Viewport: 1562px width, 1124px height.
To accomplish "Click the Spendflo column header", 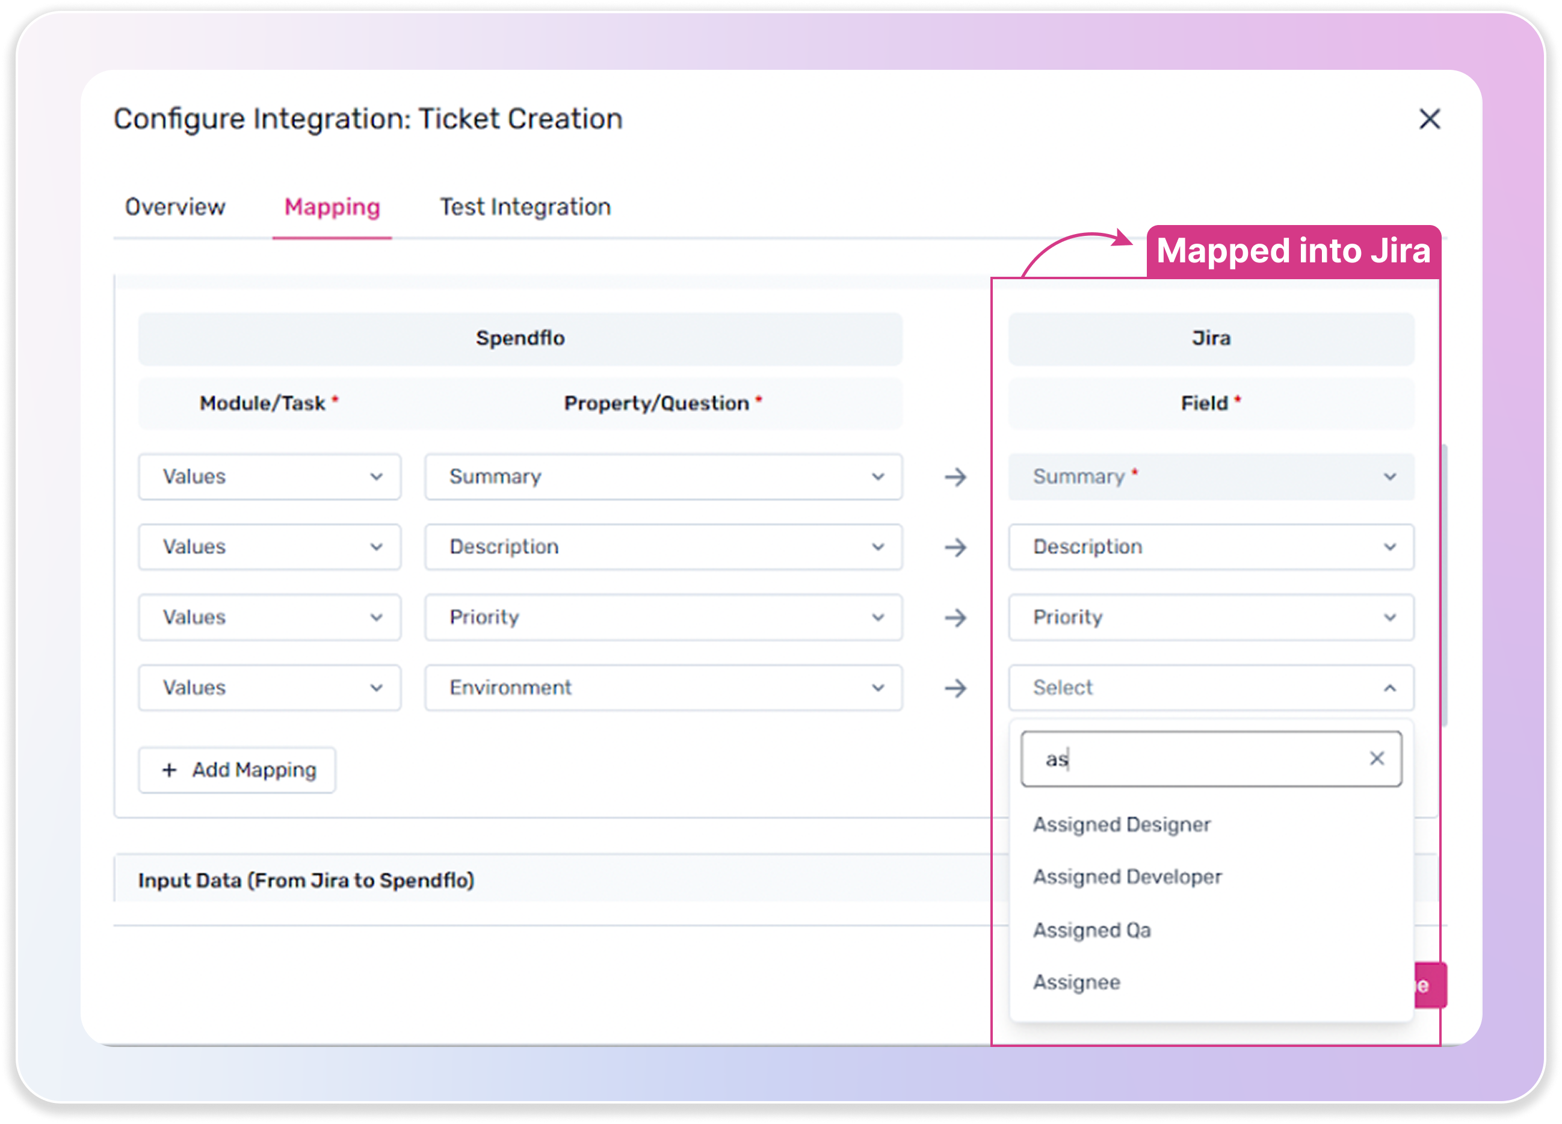I will coord(520,338).
